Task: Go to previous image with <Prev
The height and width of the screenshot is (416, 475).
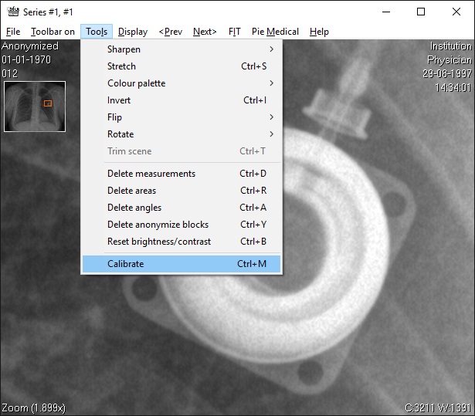Action: tap(171, 32)
